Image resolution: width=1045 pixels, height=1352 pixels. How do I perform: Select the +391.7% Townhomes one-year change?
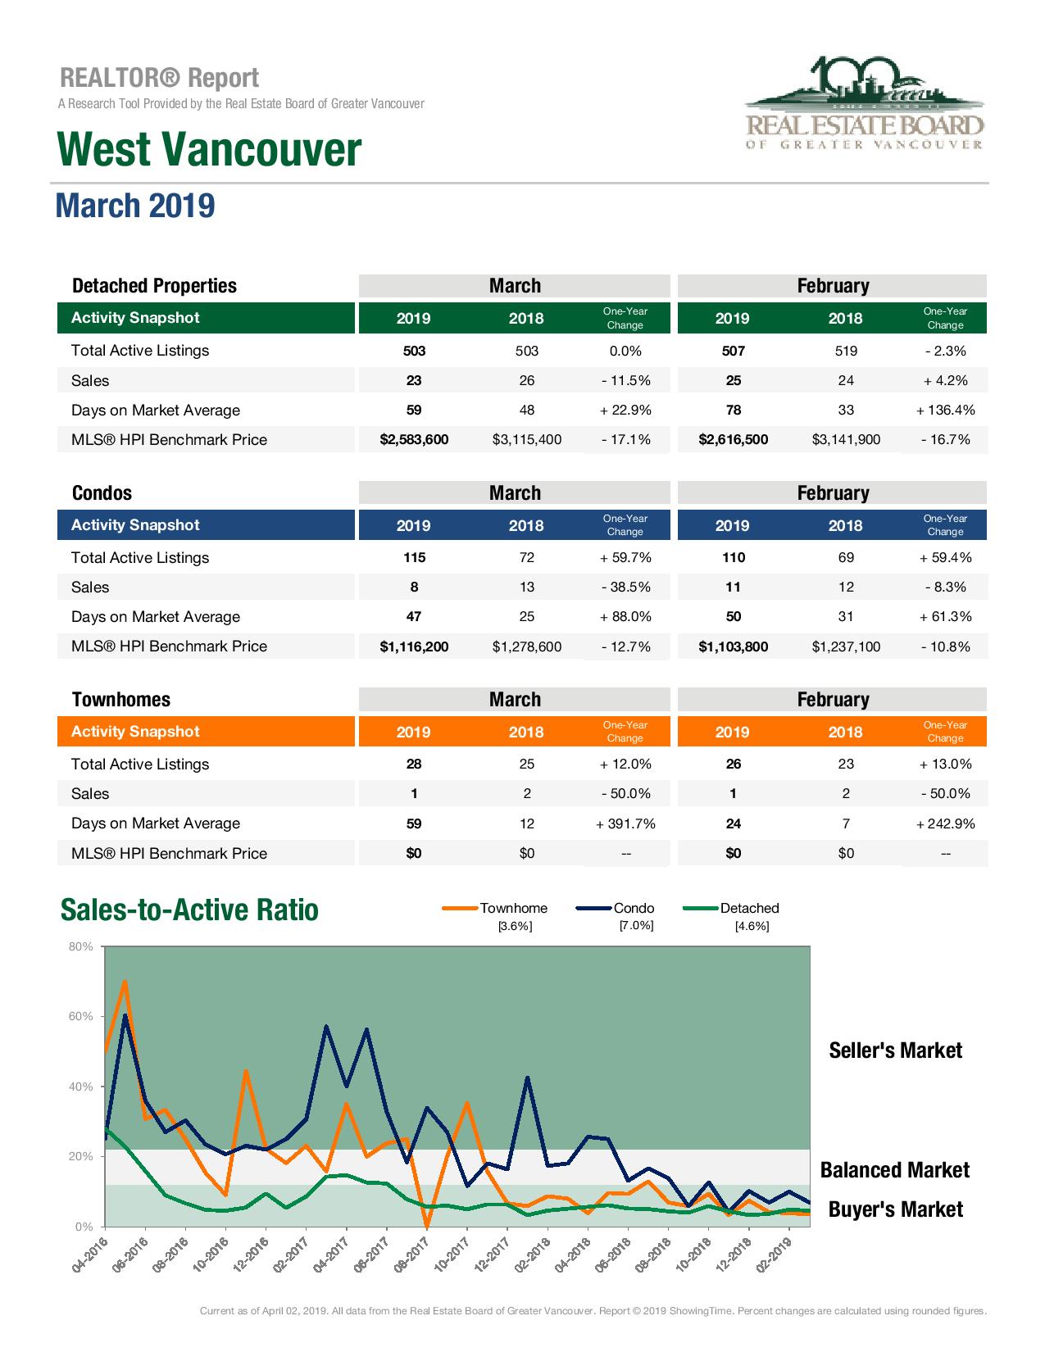[x=625, y=824]
